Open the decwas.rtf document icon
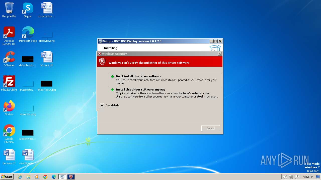Viewport: 321px width, 180px height. tap(9, 157)
